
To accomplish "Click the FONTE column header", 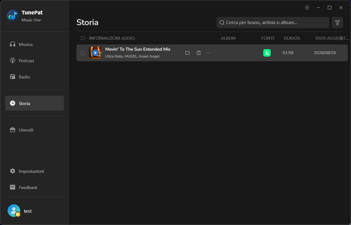I will (x=268, y=38).
